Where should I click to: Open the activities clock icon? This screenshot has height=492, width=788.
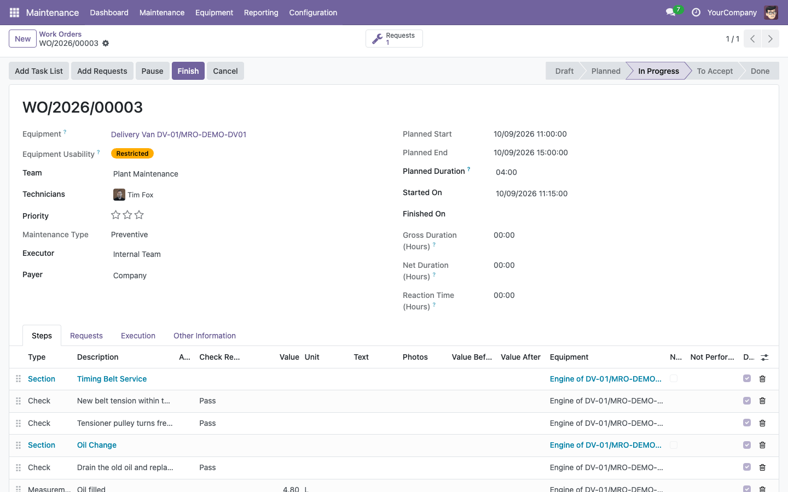coord(696,12)
